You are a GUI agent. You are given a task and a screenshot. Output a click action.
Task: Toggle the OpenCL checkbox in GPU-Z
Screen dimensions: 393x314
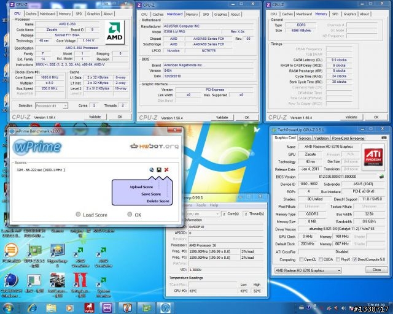click(301, 259)
